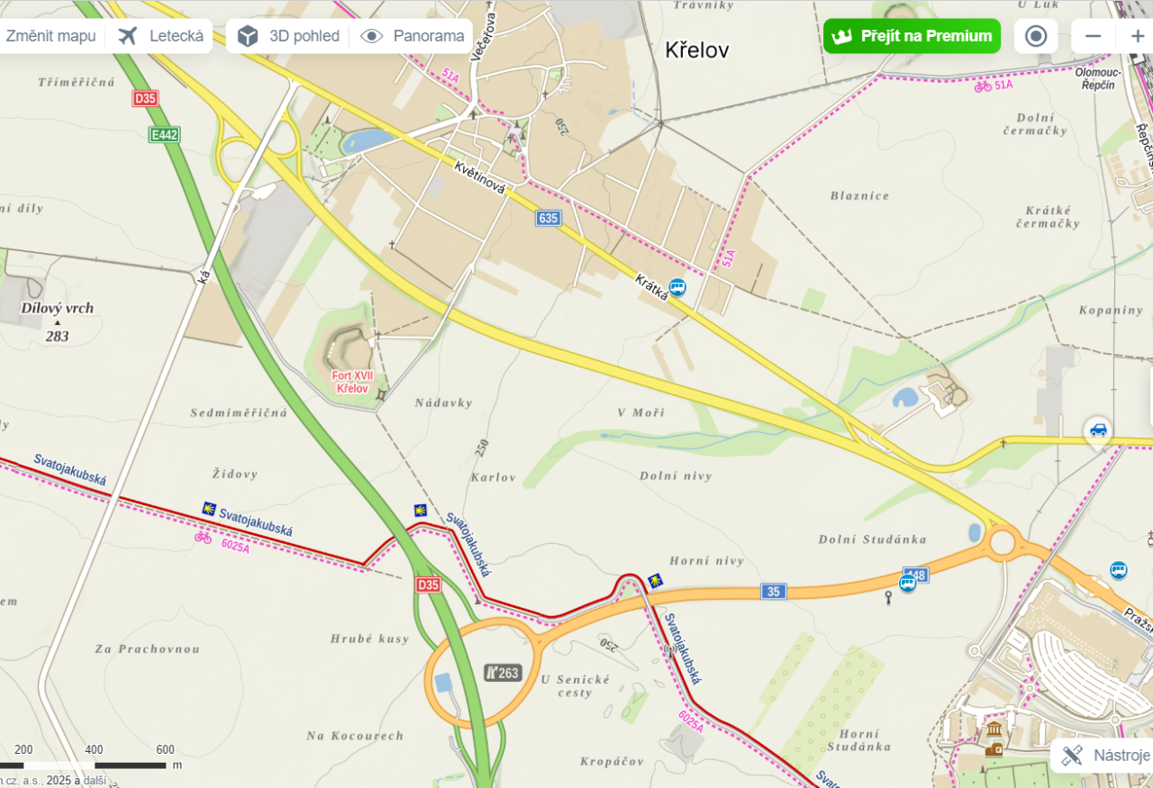This screenshot has width=1153, height=788.
Task: Click the Fort XVII Křelov landmark
Action: point(351,382)
